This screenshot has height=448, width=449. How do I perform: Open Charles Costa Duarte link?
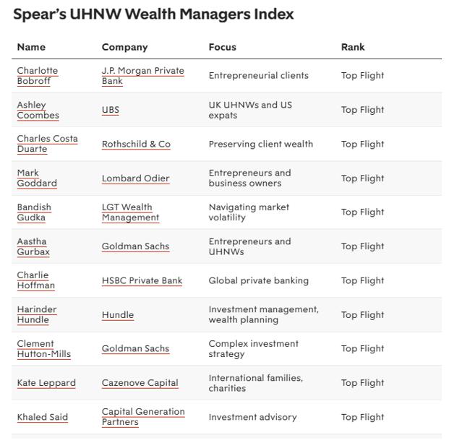click(47, 144)
